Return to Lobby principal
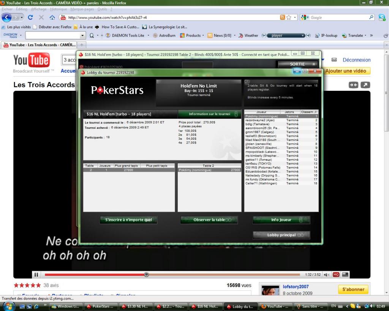 click(281, 235)
